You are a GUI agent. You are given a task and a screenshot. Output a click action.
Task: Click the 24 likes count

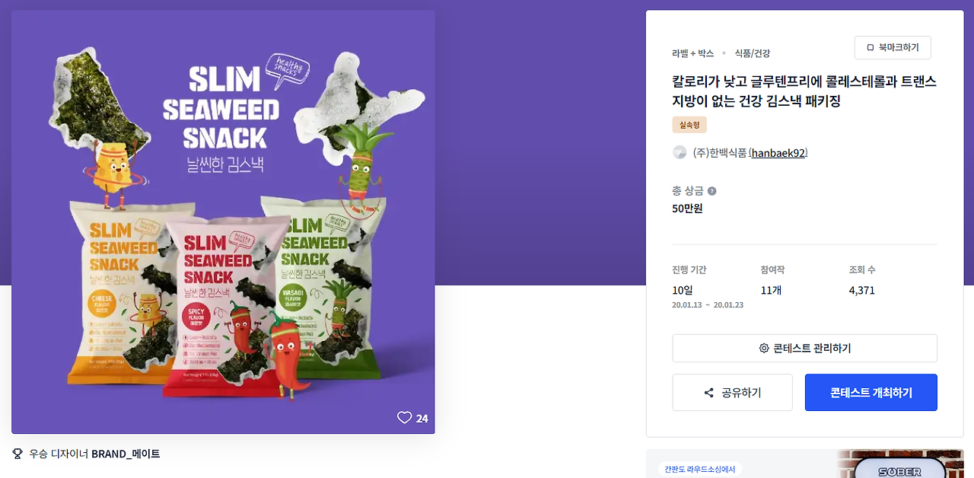pyautogui.click(x=422, y=418)
